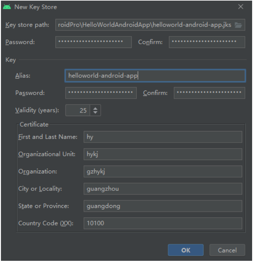This screenshot has height=263, width=254.
Task: Focus the key store Password field
Action: pos(93,42)
